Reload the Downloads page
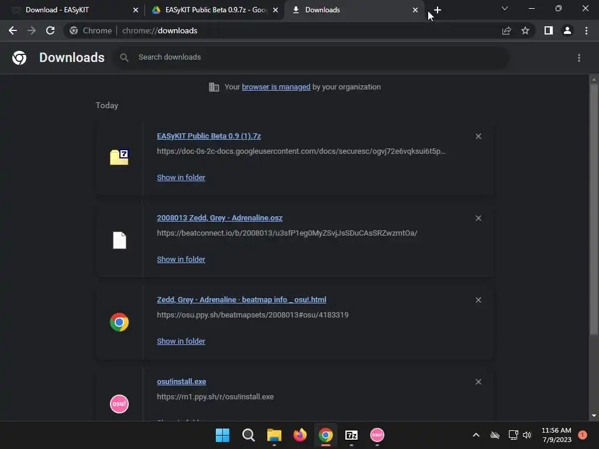Screen dimensions: 599x449 click(x=50, y=30)
